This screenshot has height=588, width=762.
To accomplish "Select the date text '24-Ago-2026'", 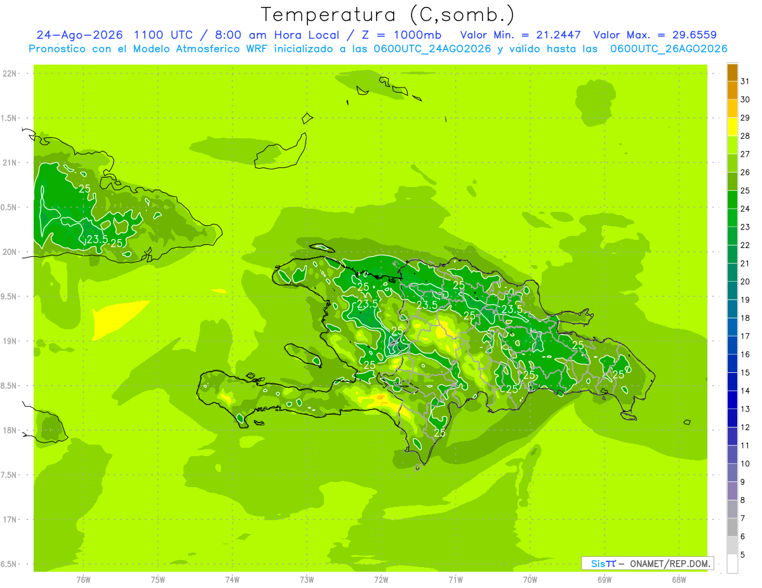I will tap(79, 35).
